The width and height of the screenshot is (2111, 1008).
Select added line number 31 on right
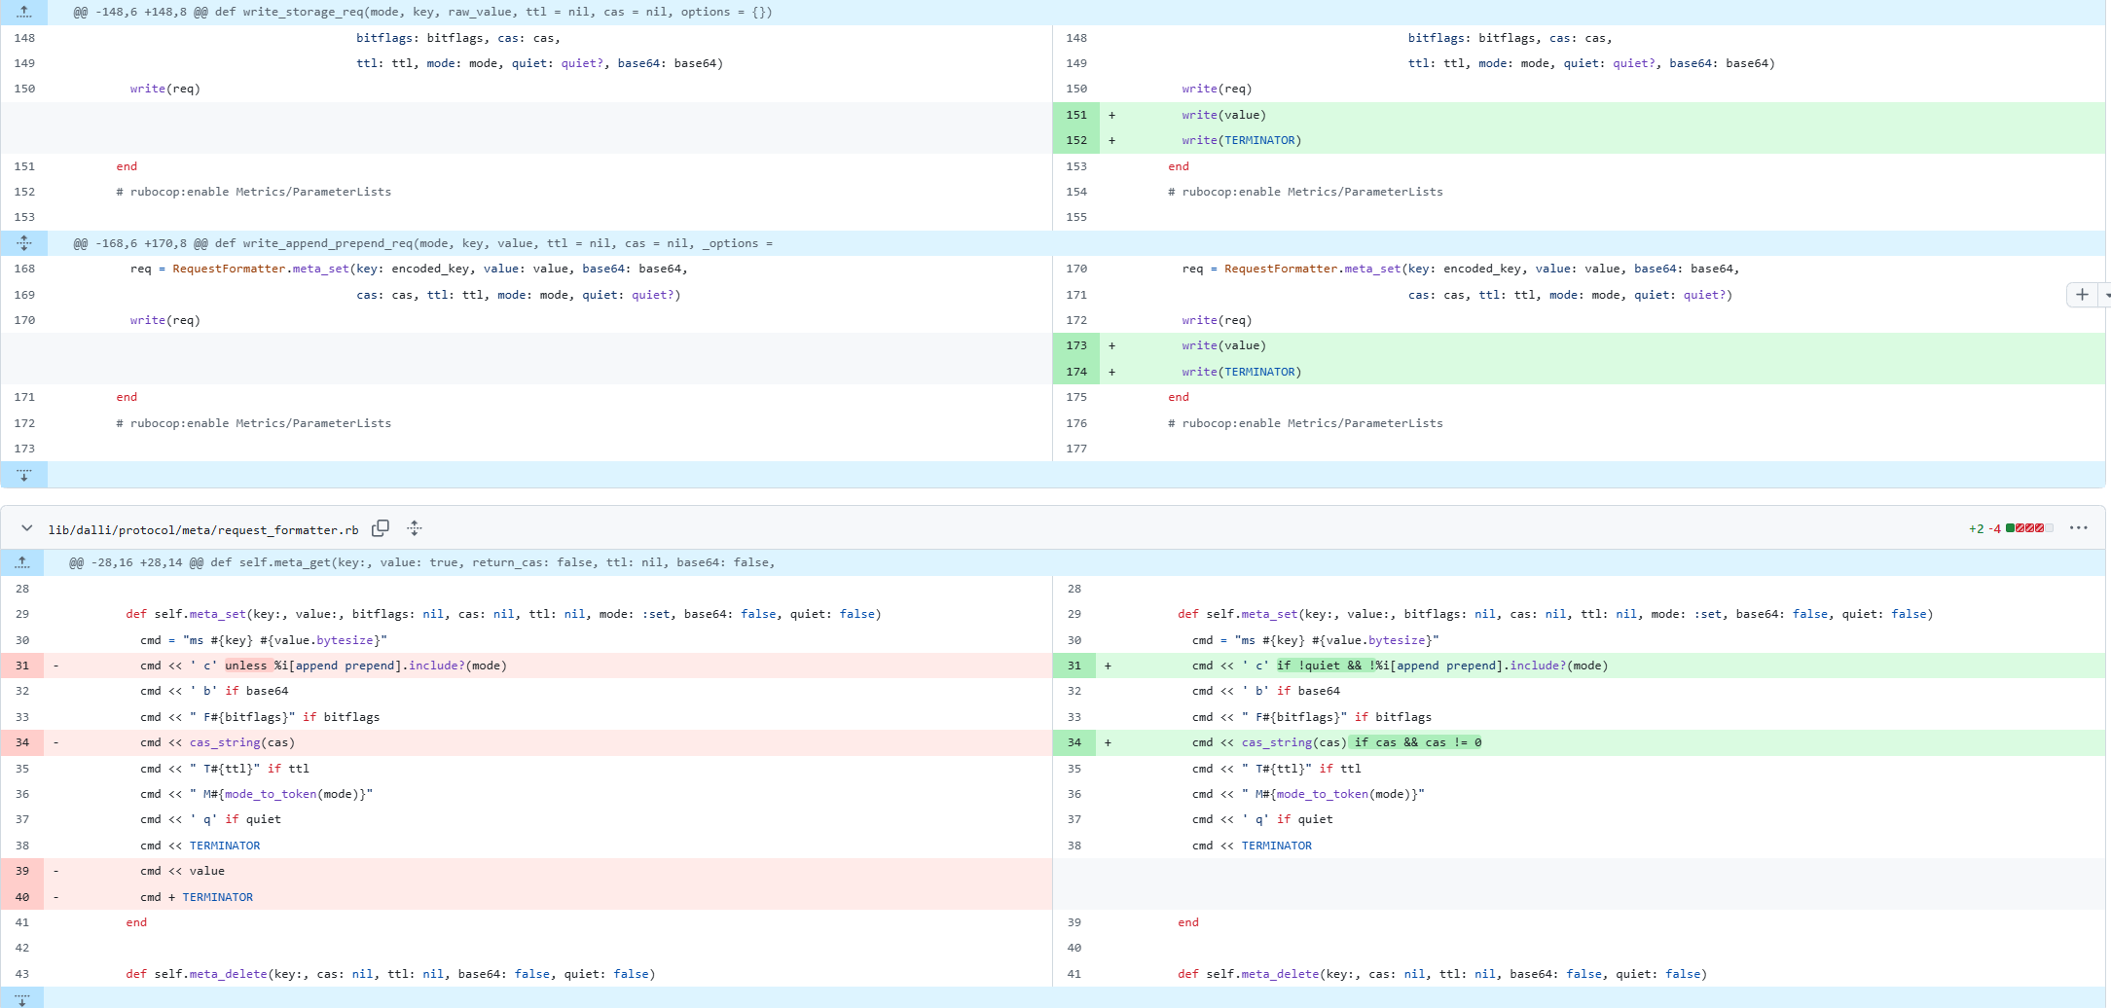1074,666
